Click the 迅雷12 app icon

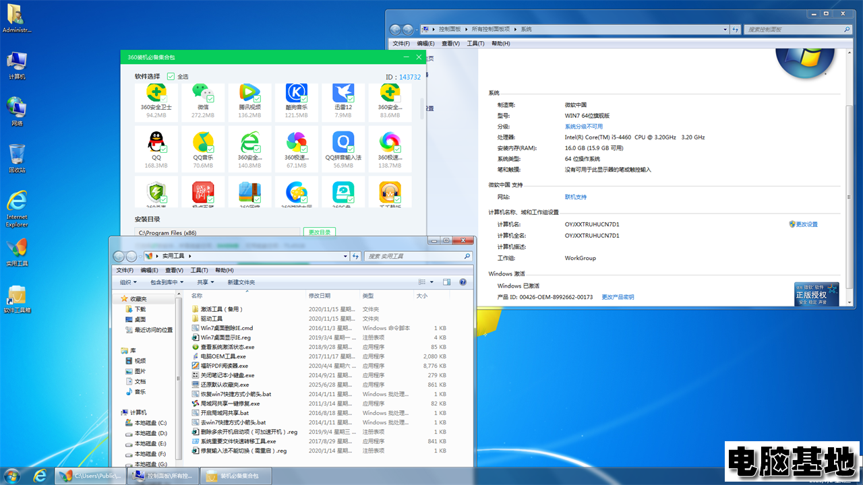click(x=343, y=92)
